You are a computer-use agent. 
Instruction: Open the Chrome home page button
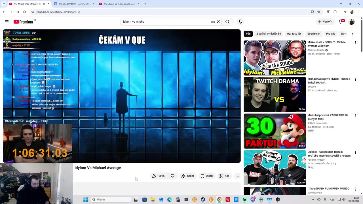(x=24, y=12)
